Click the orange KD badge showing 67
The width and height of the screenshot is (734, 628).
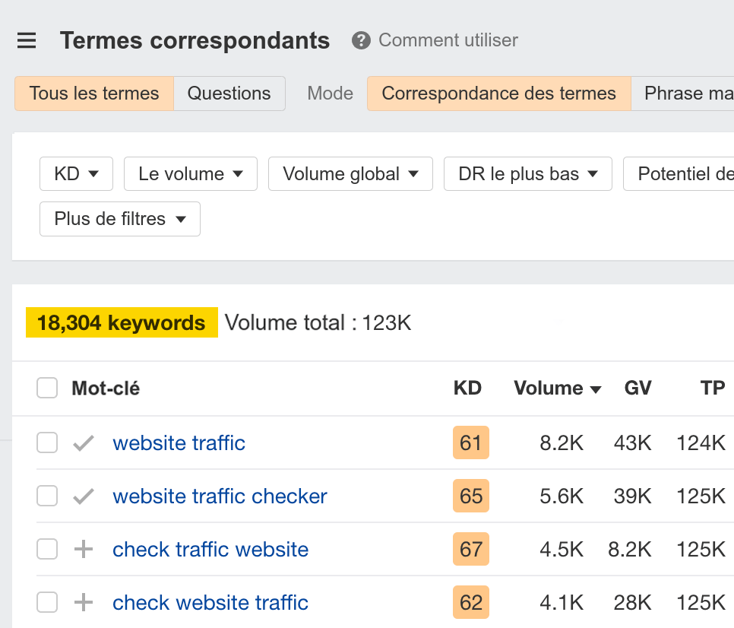click(x=470, y=549)
